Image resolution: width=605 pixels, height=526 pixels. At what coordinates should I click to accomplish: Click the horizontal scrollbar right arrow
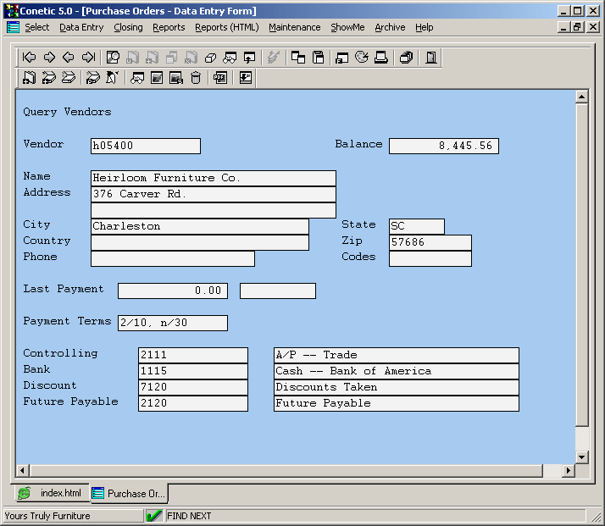569,470
